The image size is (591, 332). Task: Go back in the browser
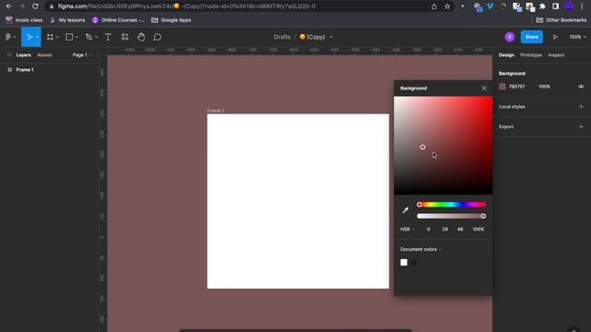click(8, 6)
